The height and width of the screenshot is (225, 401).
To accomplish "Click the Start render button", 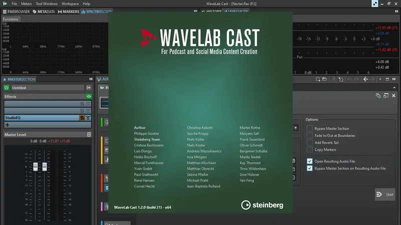I will click(385, 194).
